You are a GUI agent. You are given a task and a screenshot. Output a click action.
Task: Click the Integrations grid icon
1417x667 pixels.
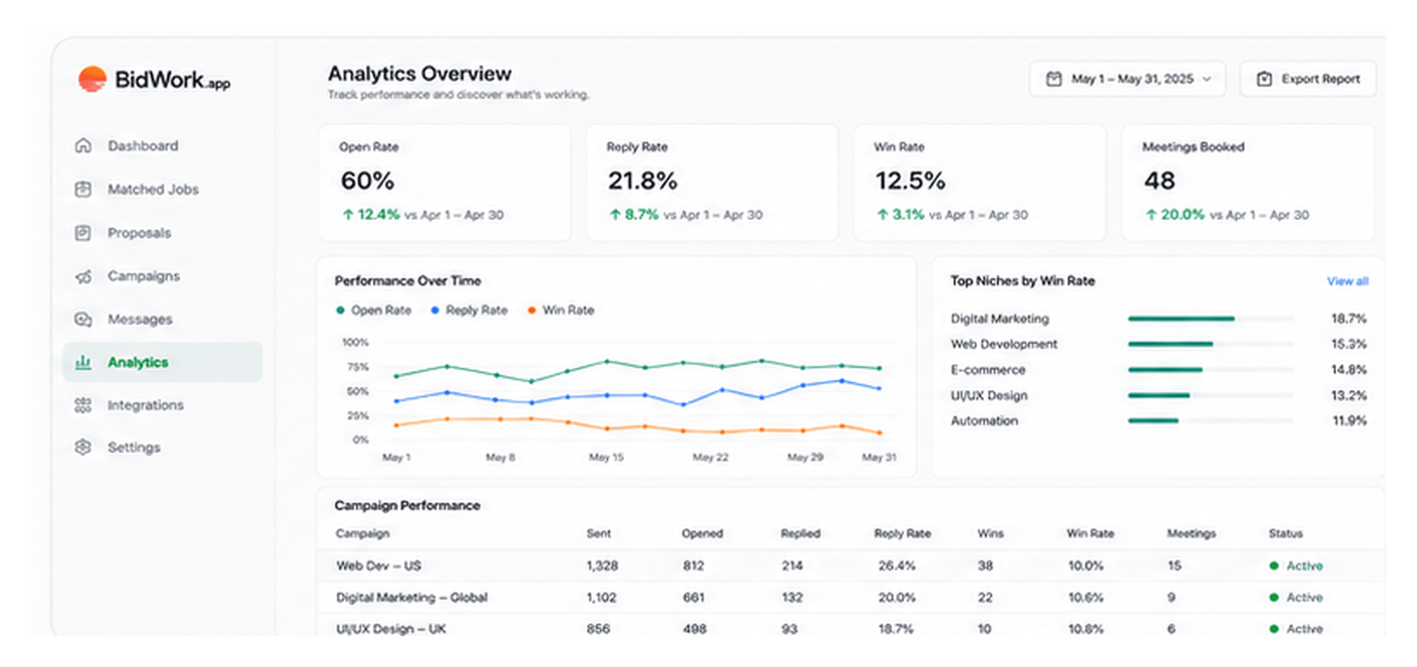[x=83, y=404]
